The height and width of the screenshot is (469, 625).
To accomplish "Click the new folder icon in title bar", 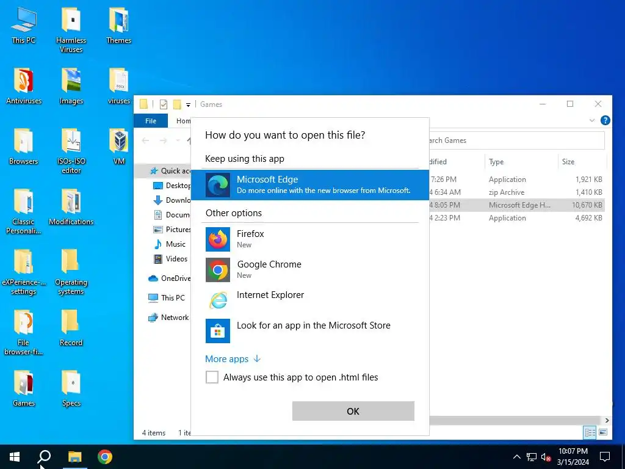I will pyautogui.click(x=177, y=104).
